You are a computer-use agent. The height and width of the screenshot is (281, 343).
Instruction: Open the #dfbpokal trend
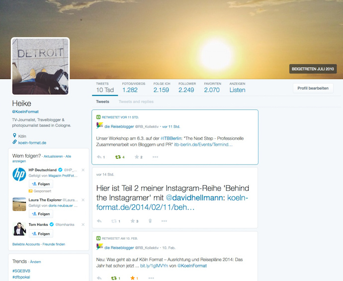21,277
